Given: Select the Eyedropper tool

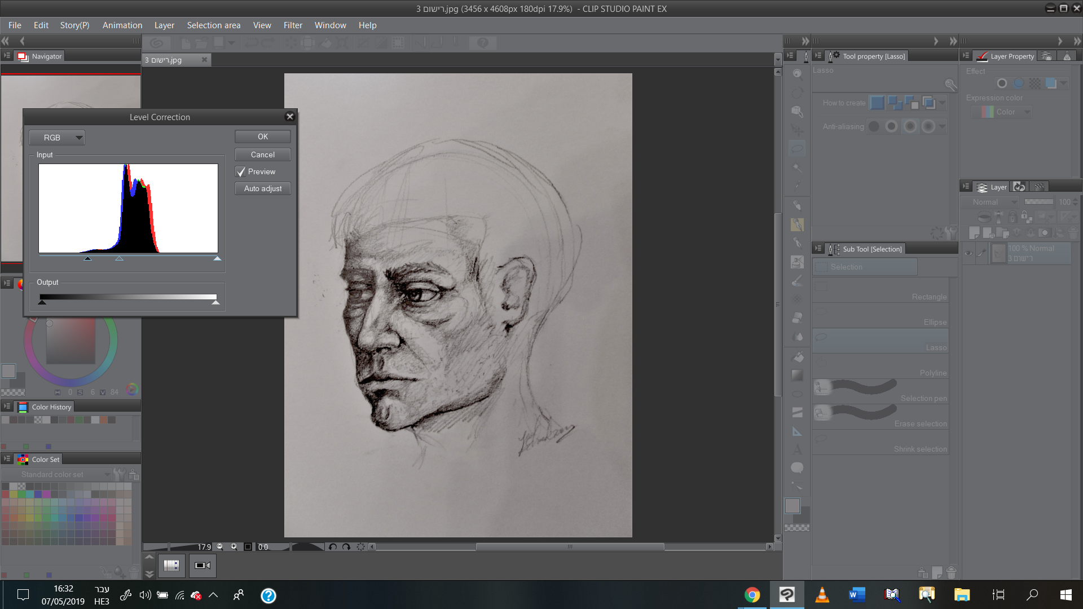Looking at the screenshot, I should tap(797, 186).
